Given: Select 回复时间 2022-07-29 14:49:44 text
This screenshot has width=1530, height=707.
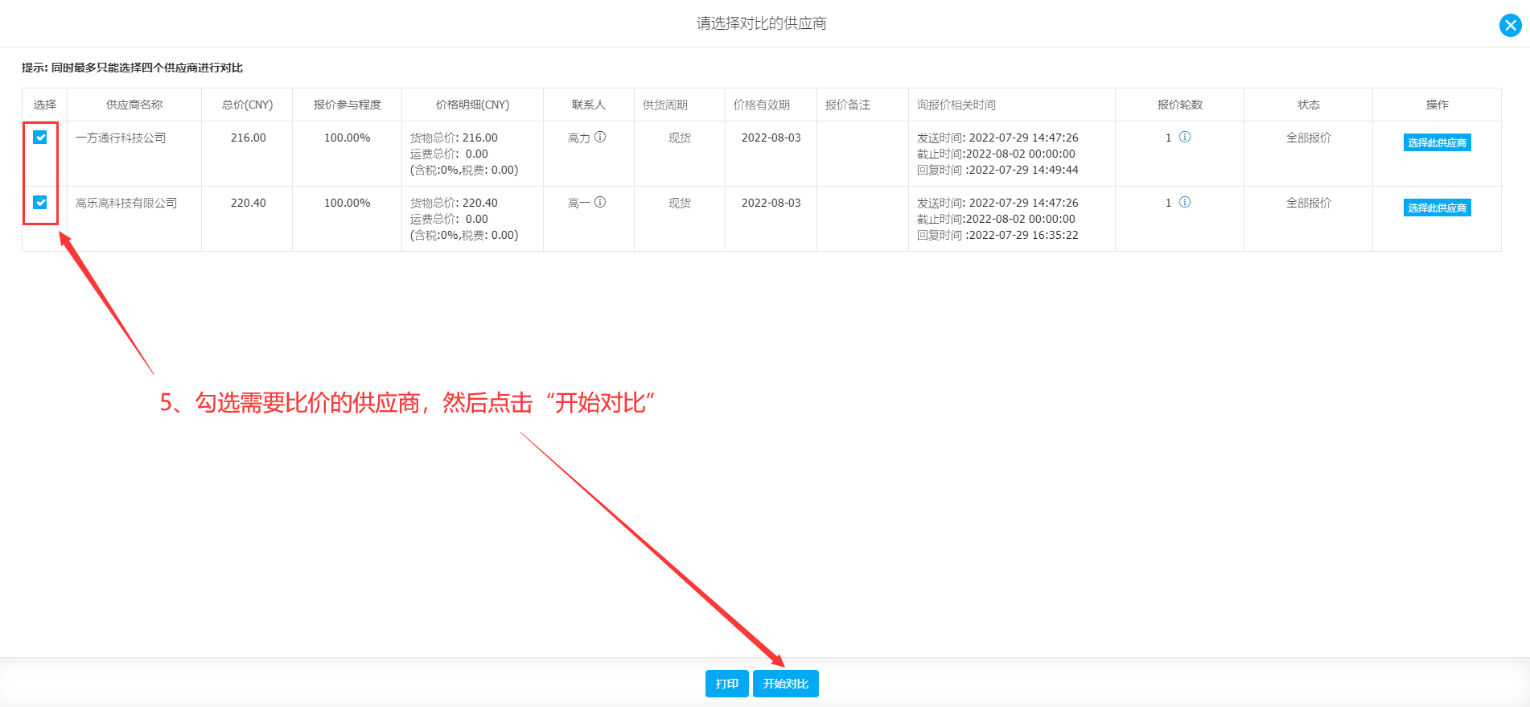Looking at the screenshot, I should pyautogui.click(x=997, y=170).
